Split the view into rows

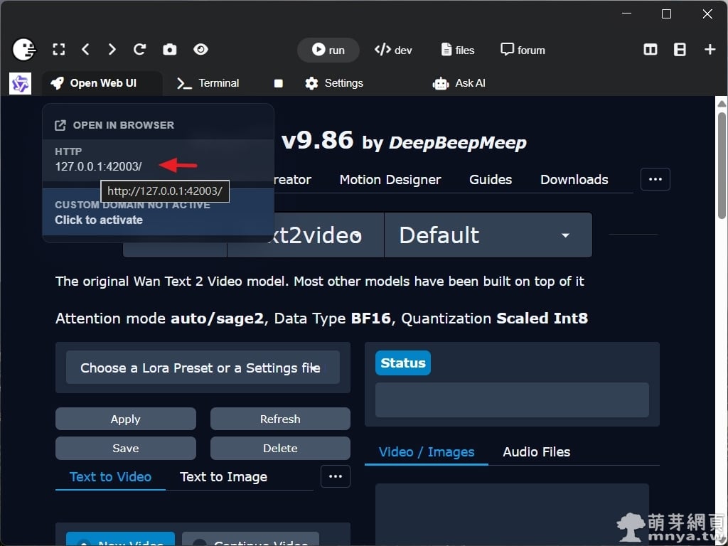680,49
